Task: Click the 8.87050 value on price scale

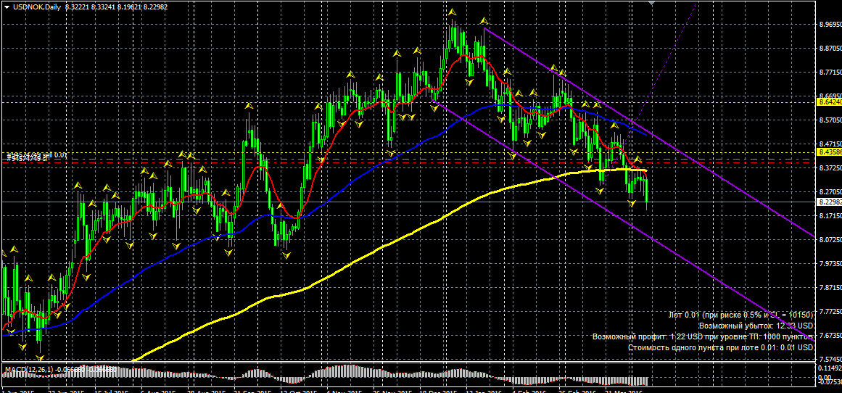Action: 830,49
